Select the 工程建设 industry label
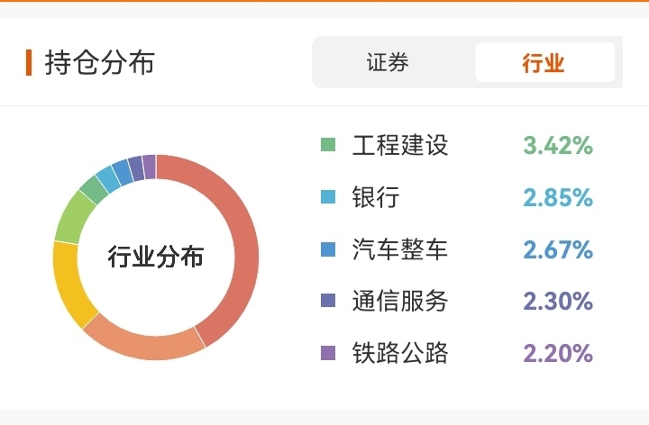Image resolution: width=649 pixels, height=425 pixels. [400, 144]
